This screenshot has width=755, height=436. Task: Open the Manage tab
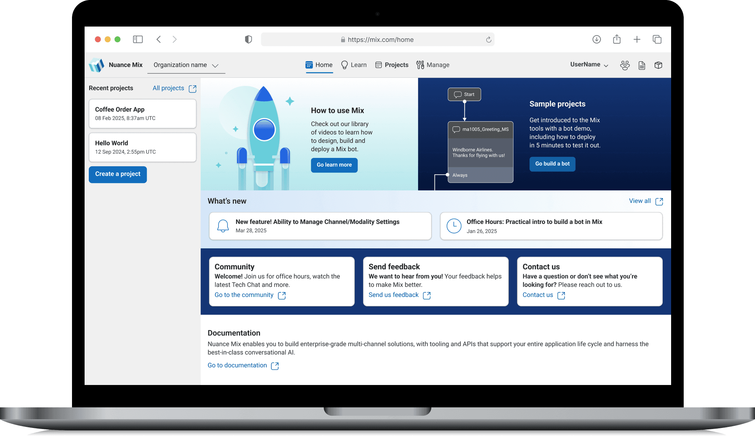(433, 65)
